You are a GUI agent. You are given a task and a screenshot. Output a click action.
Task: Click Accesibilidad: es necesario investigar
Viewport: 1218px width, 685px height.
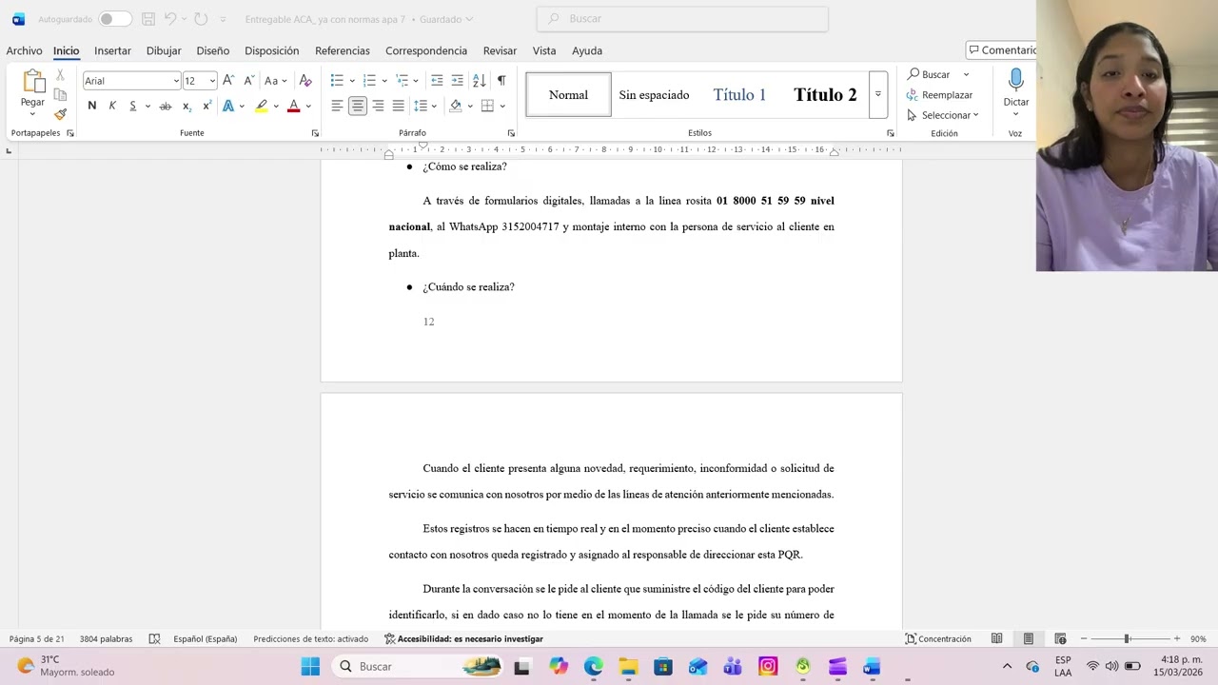pos(463,639)
